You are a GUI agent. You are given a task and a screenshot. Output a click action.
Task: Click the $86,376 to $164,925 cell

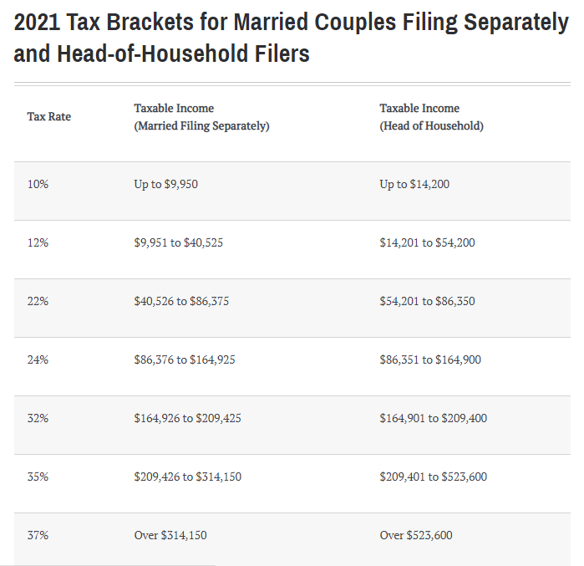[184, 359]
